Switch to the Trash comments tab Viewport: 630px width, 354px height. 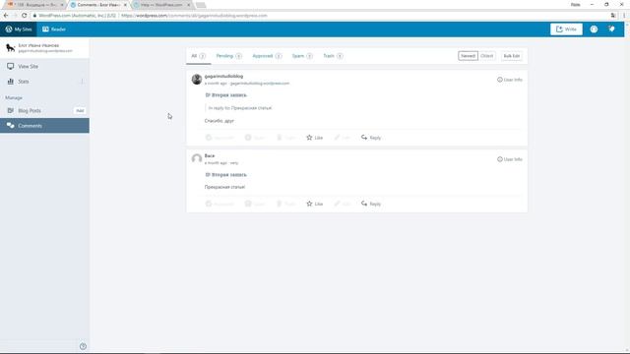click(333, 56)
